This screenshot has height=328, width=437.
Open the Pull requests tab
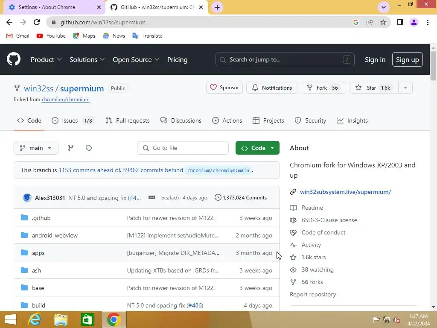[x=128, y=120]
